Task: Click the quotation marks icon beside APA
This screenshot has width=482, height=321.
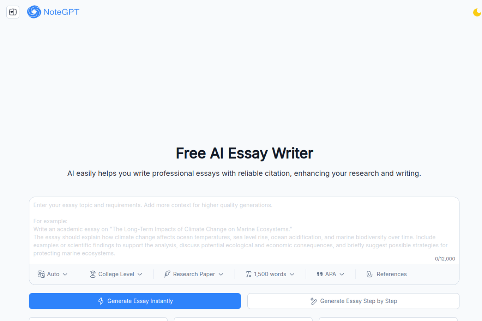Action: [x=320, y=274]
